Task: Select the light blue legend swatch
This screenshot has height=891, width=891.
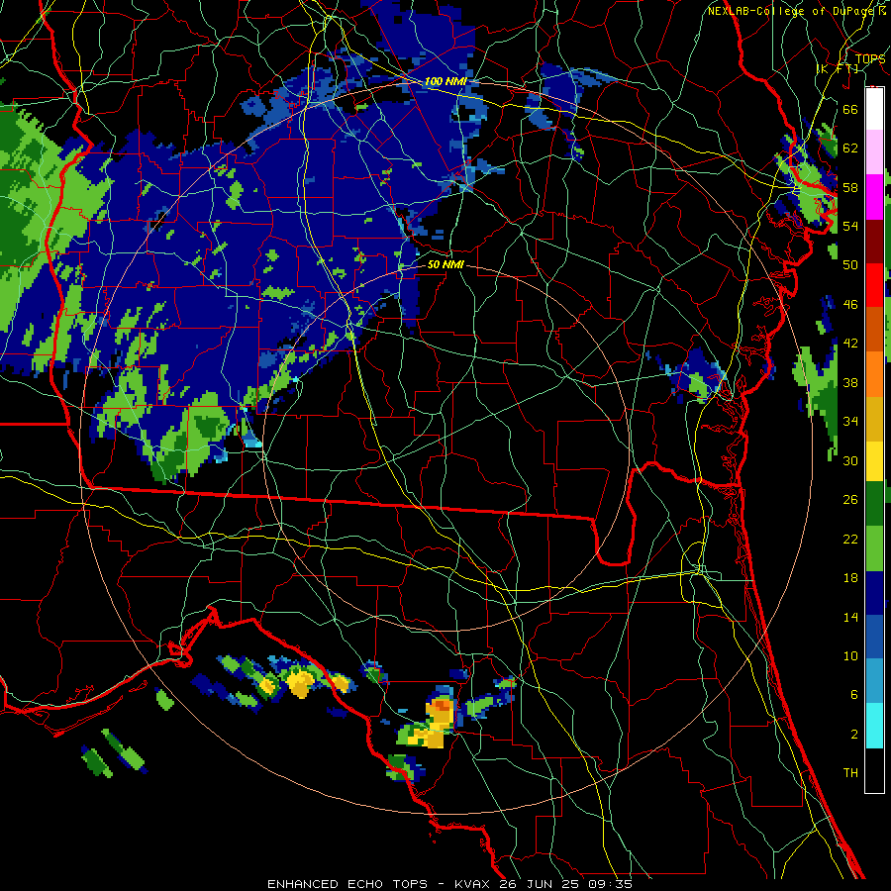Action: (874, 681)
